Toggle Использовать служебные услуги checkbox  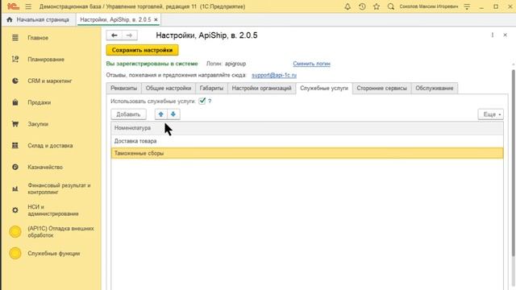tap(202, 101)
